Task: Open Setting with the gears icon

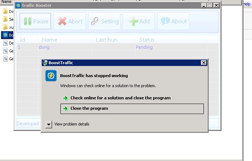Action: (x=104, y=21)
